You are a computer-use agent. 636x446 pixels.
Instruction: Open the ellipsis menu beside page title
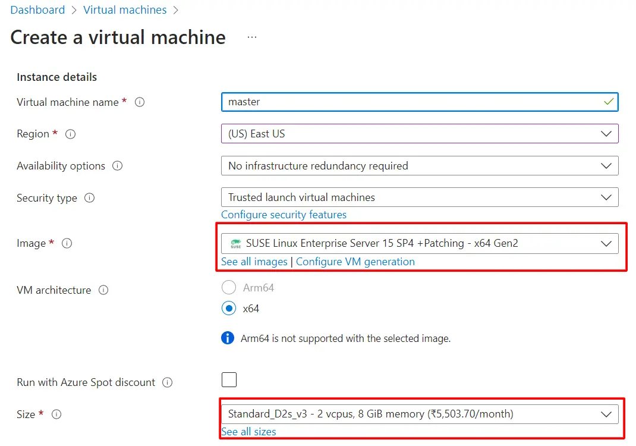[252, 37]
